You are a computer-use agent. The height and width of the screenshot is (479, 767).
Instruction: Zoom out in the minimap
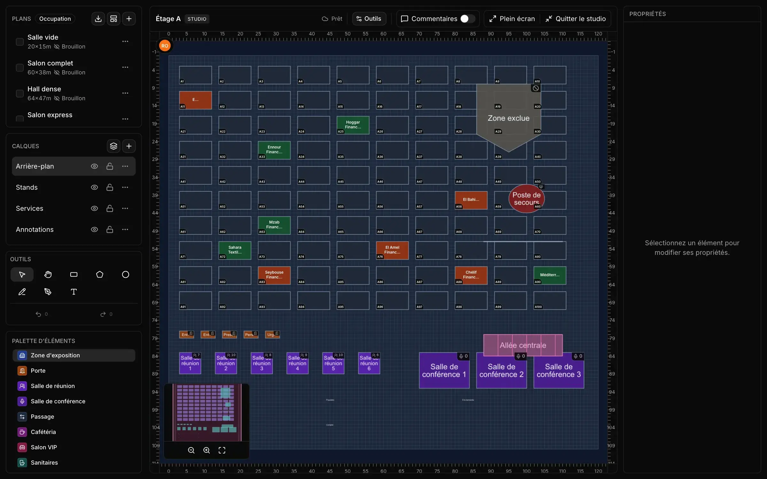pos(191,450)
